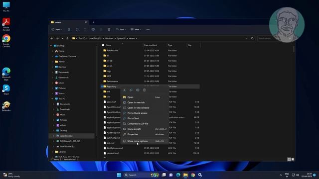Go up one folder level with Up arrow

pos(67,38)
